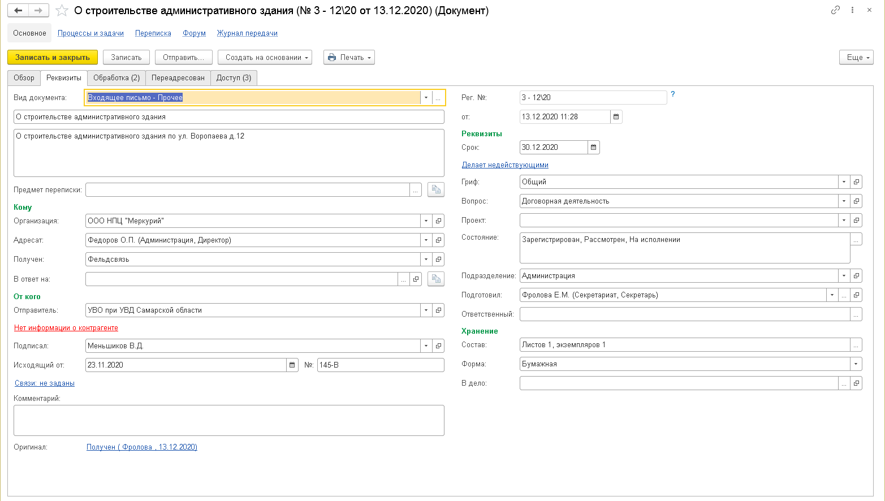Expand the Подразделение dropdown list
The image size is (885, 501).
coord(844,276)
